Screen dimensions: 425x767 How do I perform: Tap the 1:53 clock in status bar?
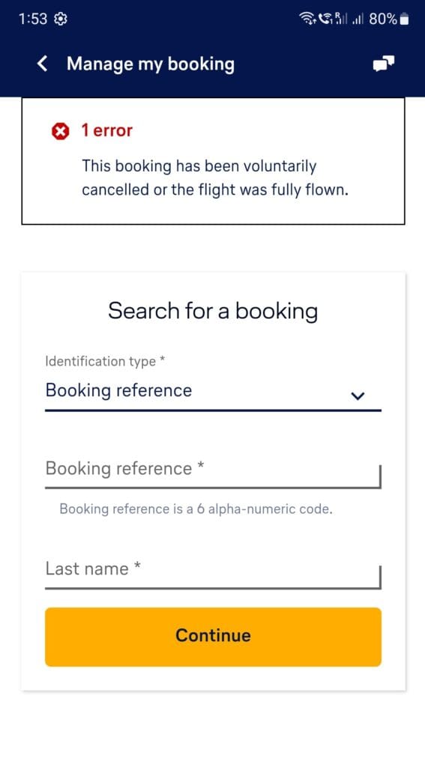[x=33, y=19]
